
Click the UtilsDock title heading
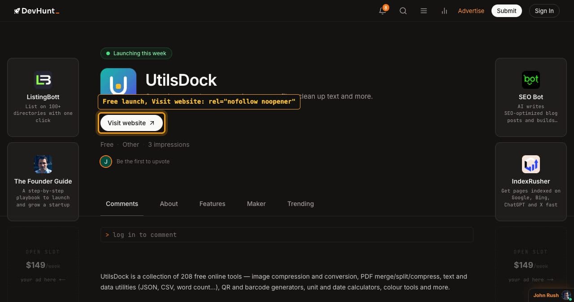(181, 80)
